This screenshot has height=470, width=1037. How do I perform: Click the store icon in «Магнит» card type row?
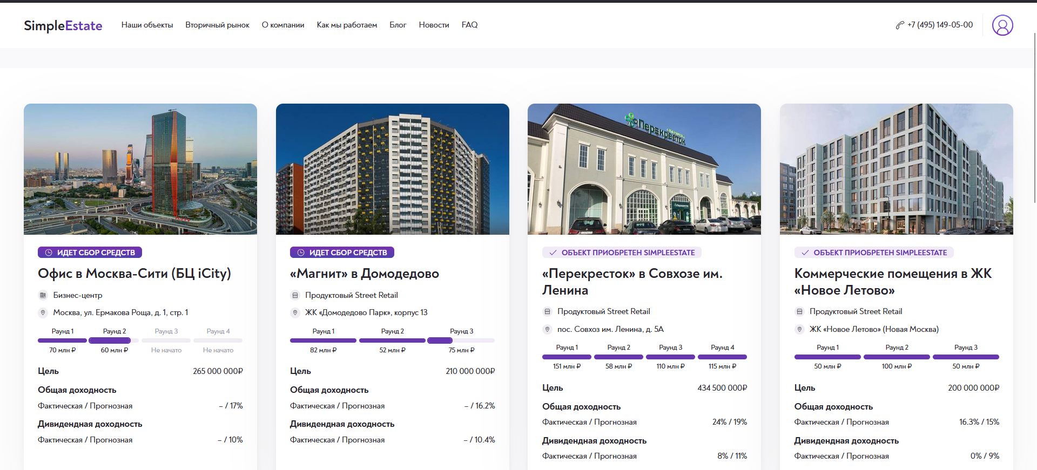pyautogui.click(x=295, y=295)
